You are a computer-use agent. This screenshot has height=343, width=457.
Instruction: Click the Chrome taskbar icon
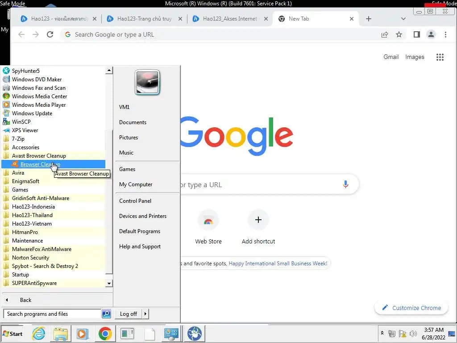(x=105, y=333)
